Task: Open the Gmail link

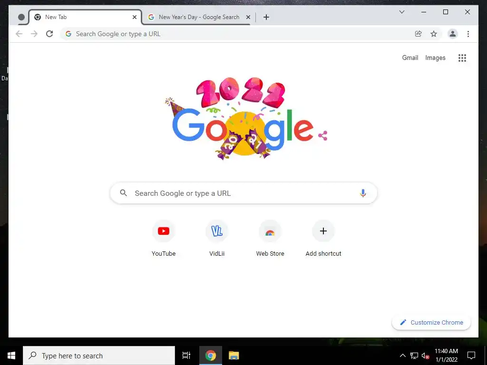Action: 410,58
